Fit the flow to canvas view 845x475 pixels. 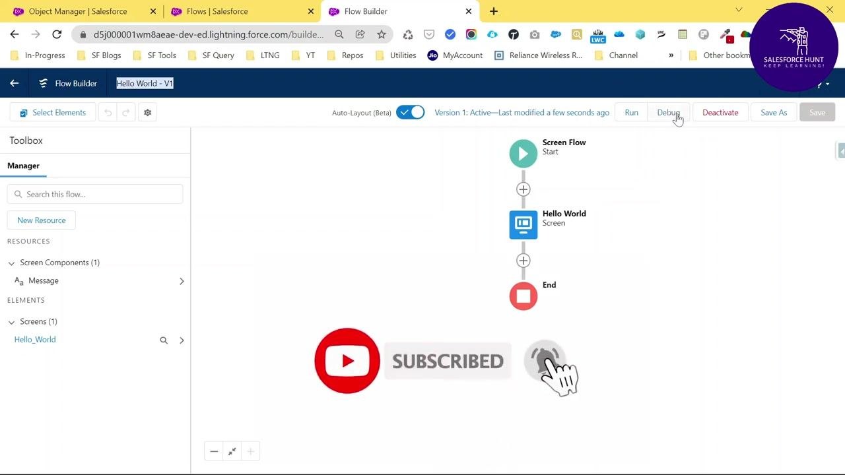232,451
